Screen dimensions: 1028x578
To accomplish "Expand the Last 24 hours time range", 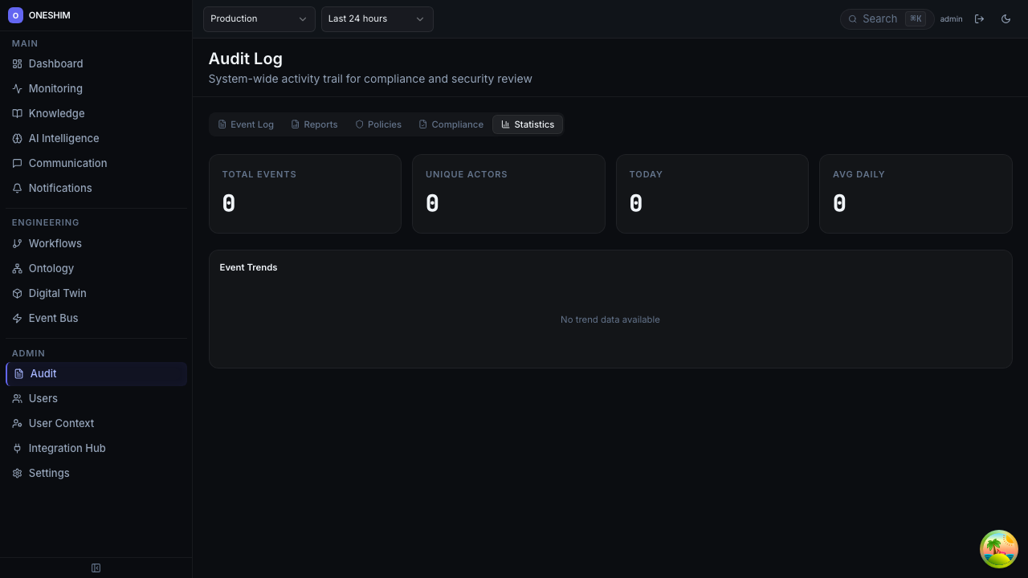I will [x=377, y=18].
